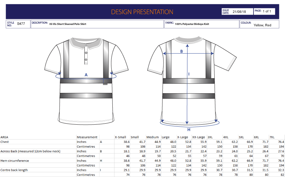Select Chest centimetres Medium value 114

click(x=158, y=147)
